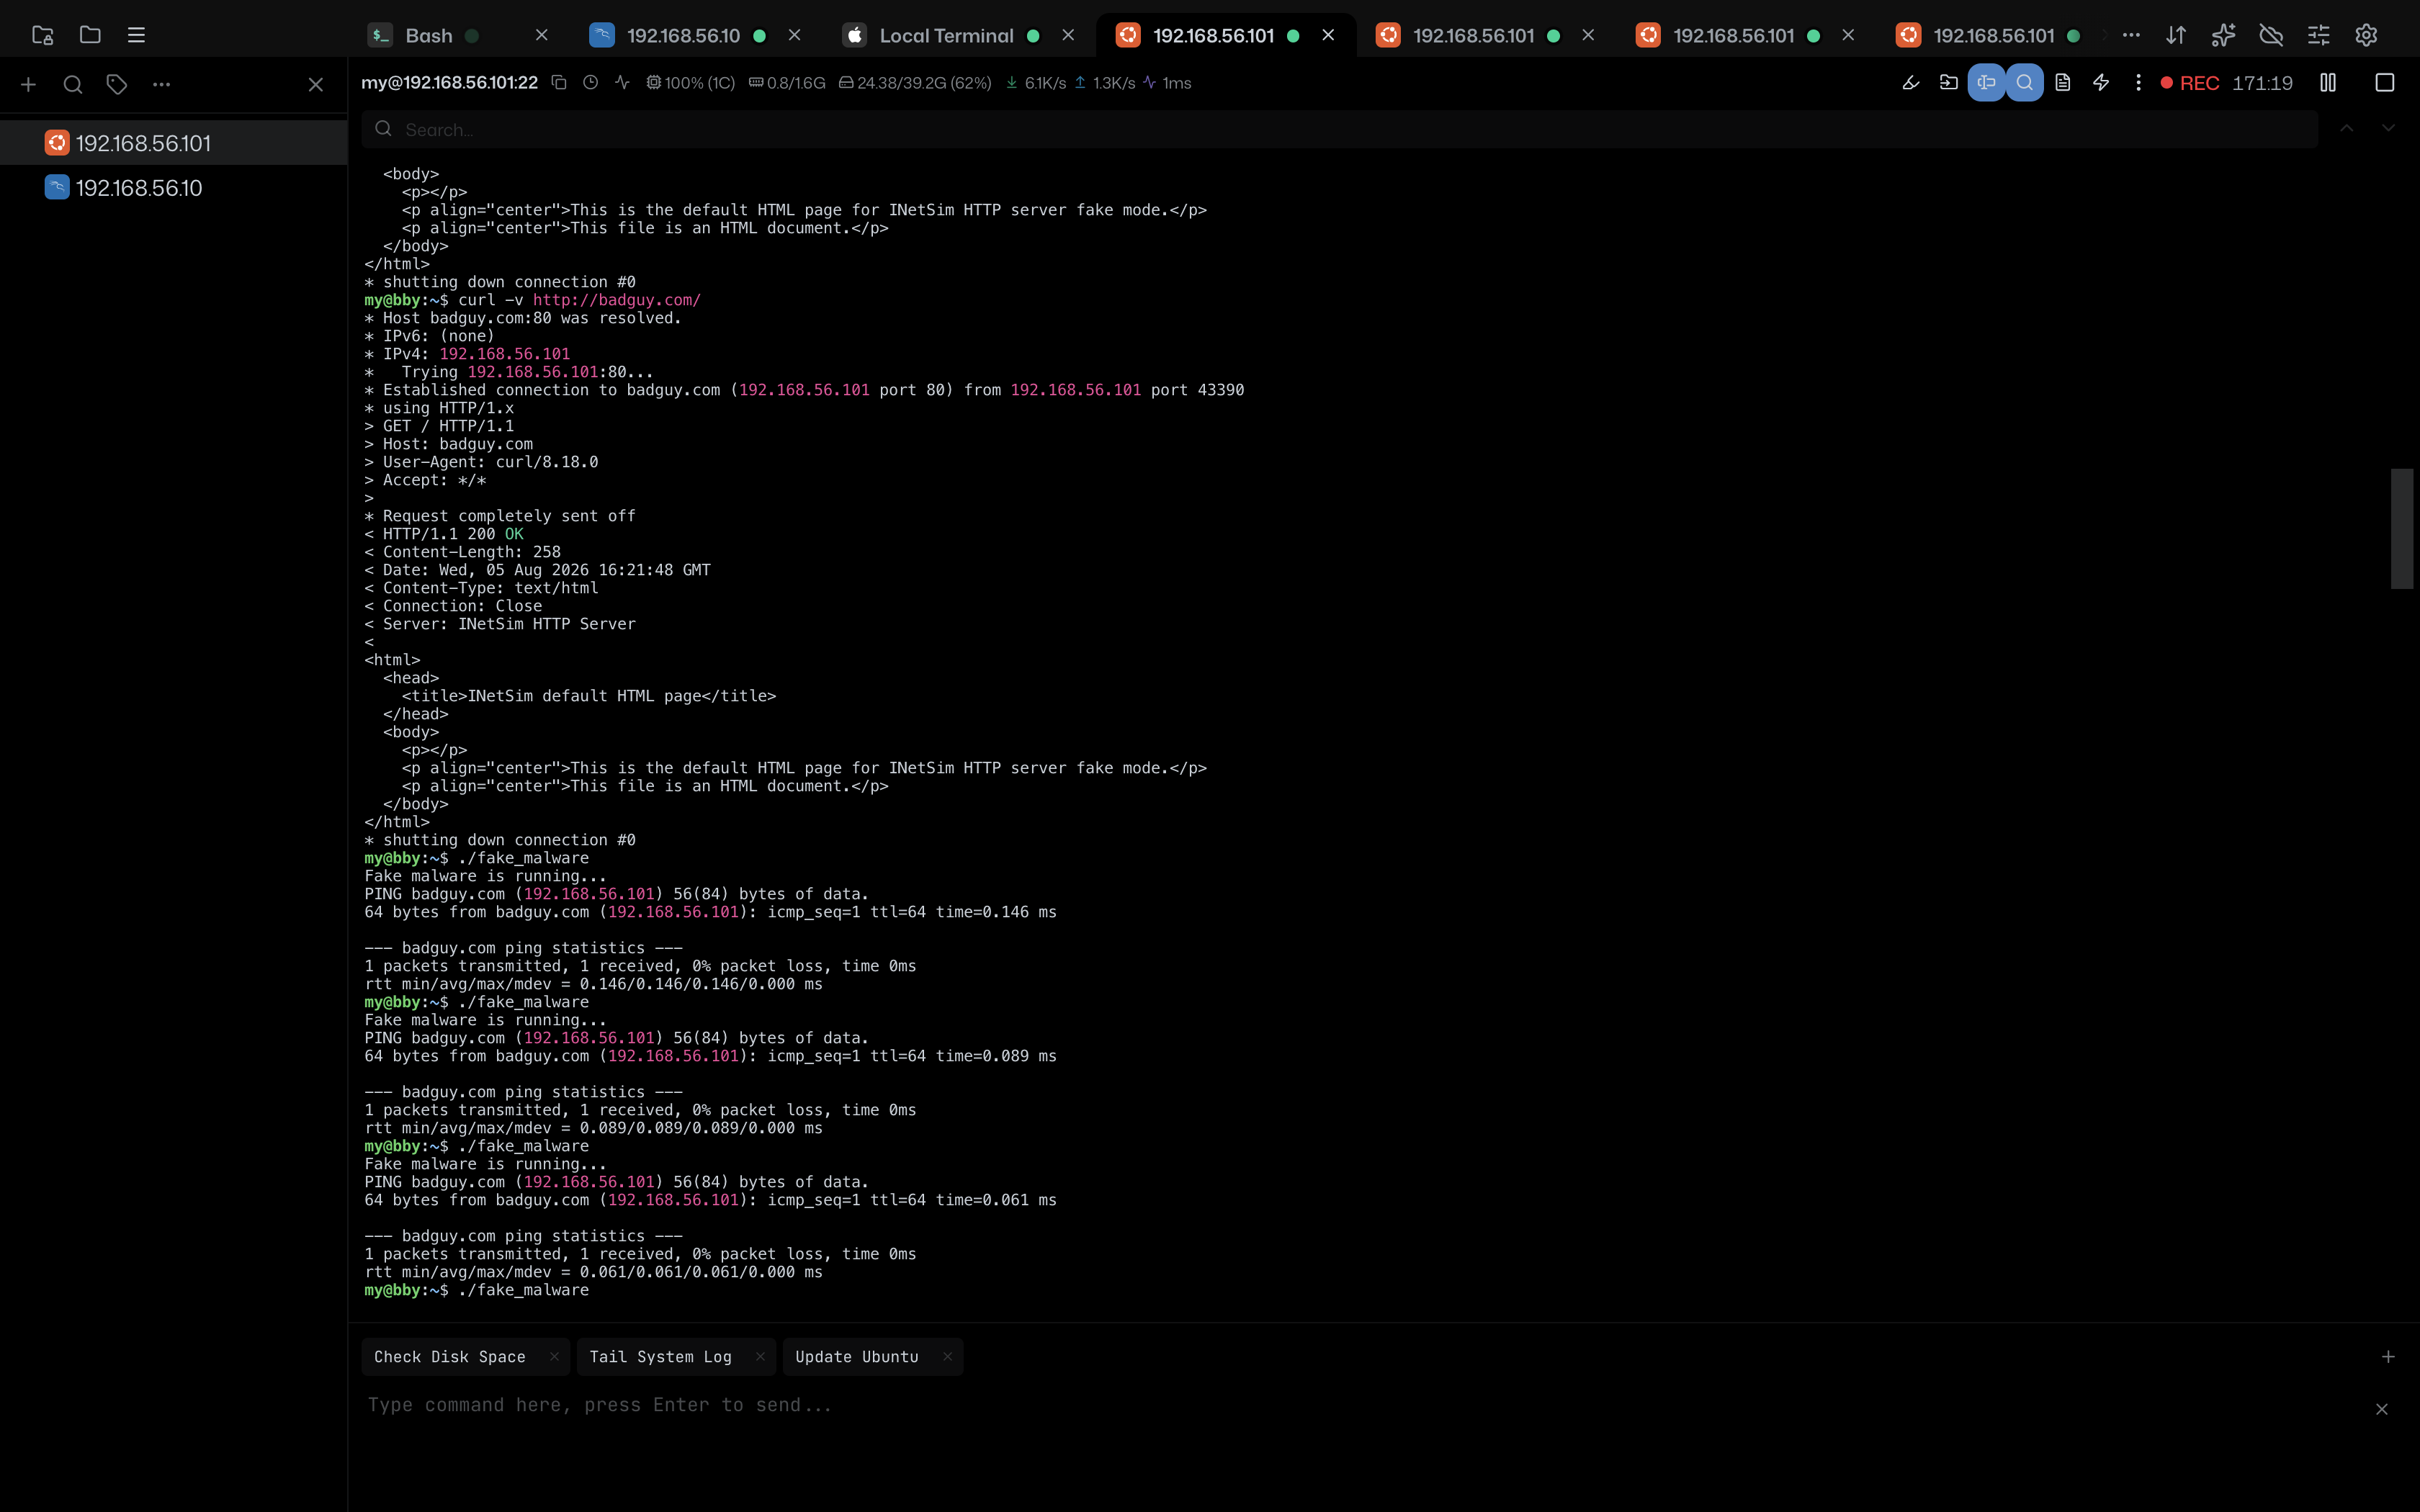Image resolution: width=2420 pixels, height=1512 pixels.
Task: Open the file transfer folder icon
Action: point(1948,83)
